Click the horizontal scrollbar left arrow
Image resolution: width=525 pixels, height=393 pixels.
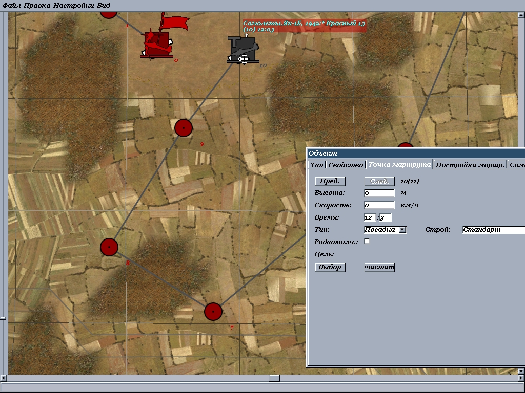4,378
